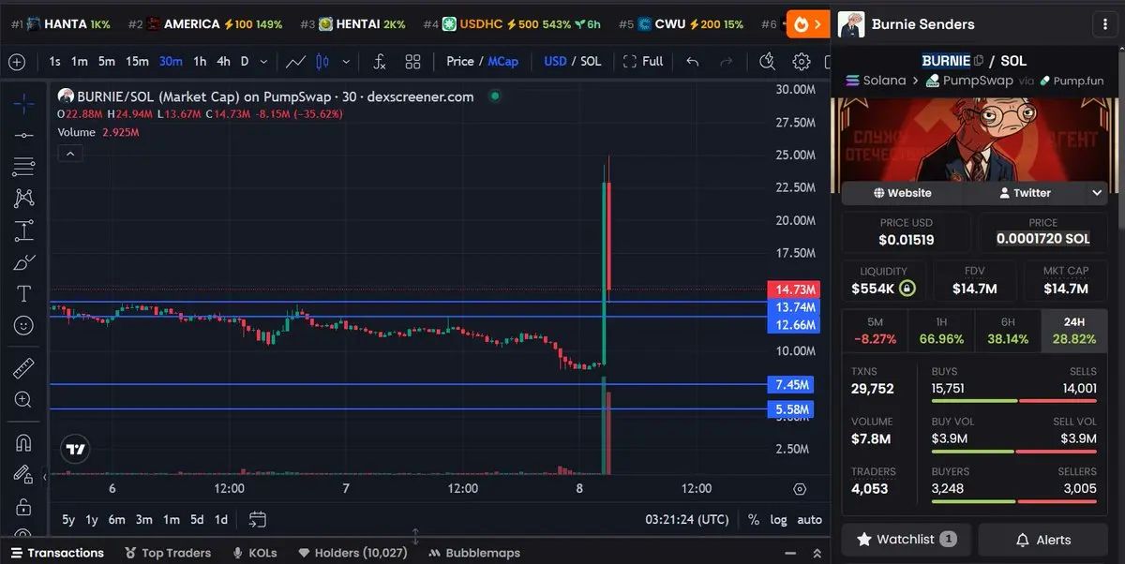Image resolution: width=1125 pixels, height=564 pixels.
Task: Select the 1H stats tab
Action: point(941,330)
